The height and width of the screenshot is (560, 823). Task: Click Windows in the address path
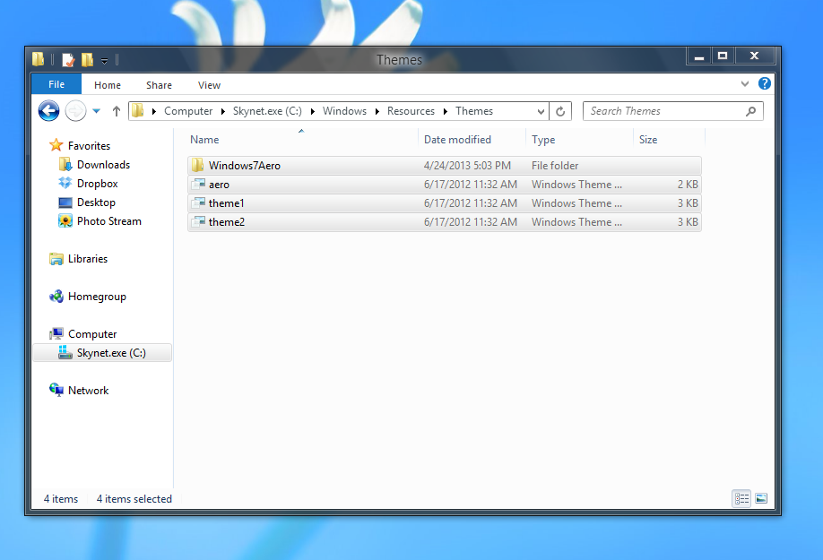coord(344,111)
